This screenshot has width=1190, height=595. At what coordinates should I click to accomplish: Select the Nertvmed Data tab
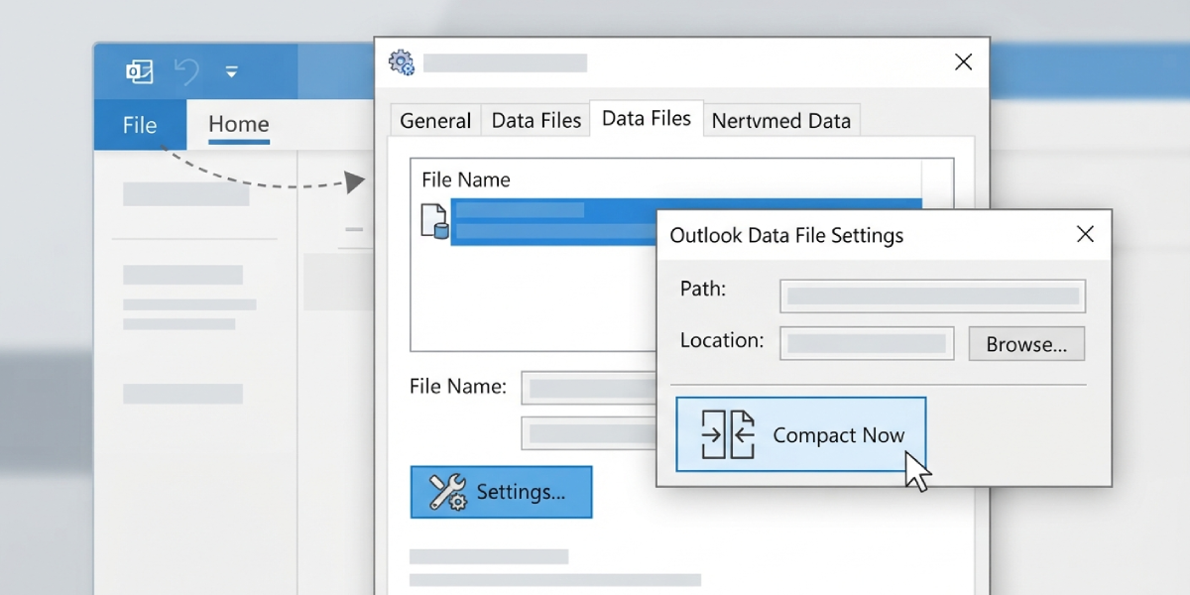pyautogui.click(x=781, y=121)
